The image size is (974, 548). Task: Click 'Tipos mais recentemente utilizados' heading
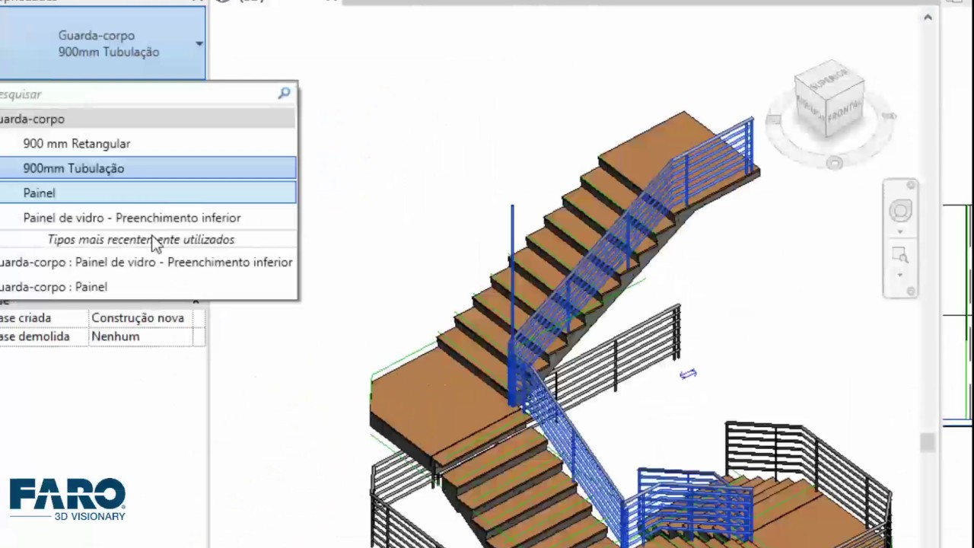point(141,240)
